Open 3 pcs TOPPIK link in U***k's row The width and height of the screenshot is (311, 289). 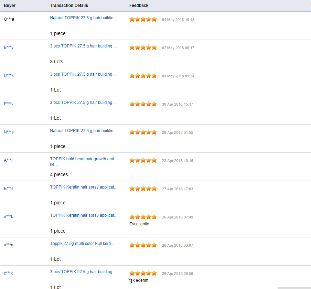point(83,74)
